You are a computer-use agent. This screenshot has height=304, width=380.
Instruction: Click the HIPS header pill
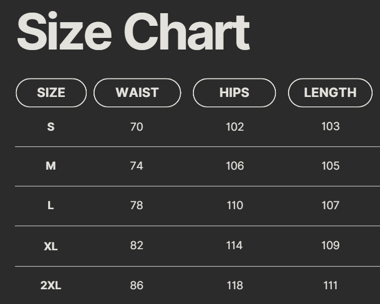pos(234,93)
